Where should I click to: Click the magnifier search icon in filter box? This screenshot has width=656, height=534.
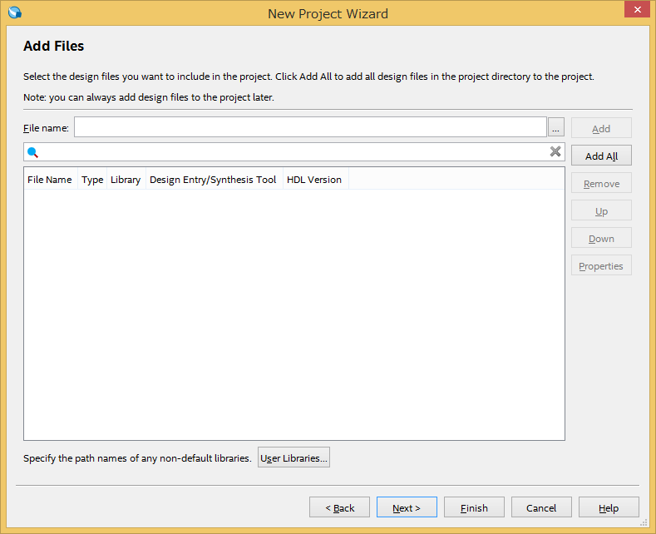[32, 152]
